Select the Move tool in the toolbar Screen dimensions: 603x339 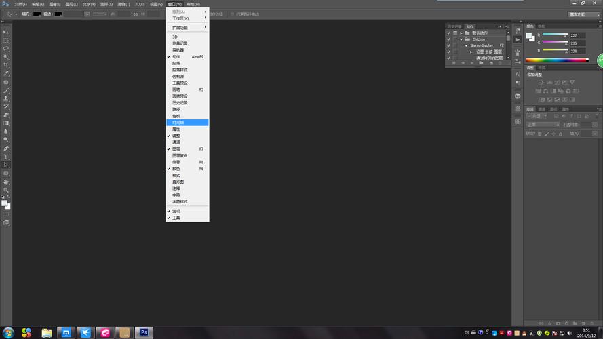(6, 32)
